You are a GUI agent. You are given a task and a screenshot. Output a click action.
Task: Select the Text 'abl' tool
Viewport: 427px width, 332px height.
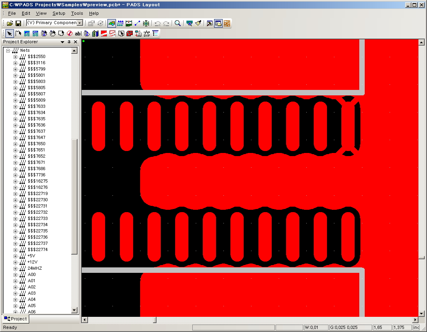[x=78, y=33]
